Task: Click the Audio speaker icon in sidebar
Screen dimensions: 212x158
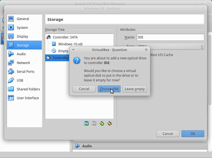Action: point(11,54)
